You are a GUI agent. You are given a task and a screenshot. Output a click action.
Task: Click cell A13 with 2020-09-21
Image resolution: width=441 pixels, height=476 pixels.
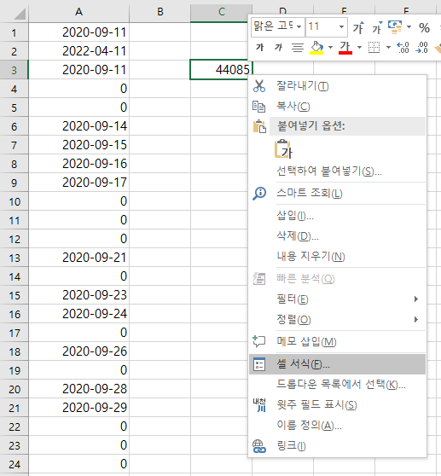pos(79,258)
